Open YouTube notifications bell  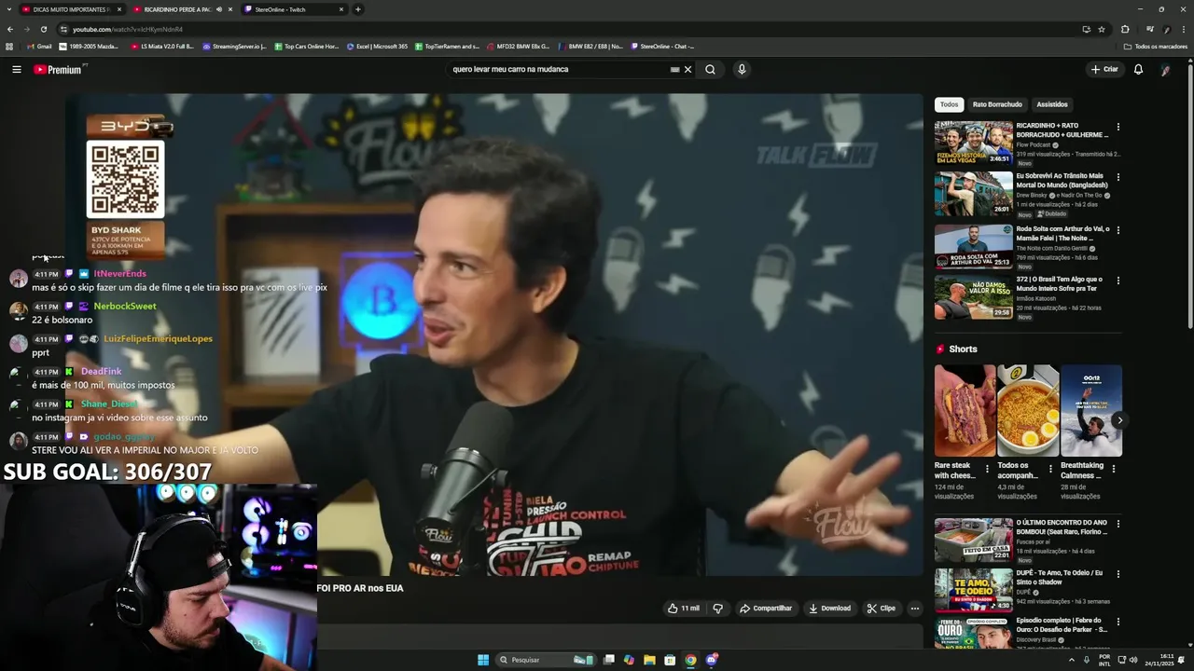click(1138, 69)
